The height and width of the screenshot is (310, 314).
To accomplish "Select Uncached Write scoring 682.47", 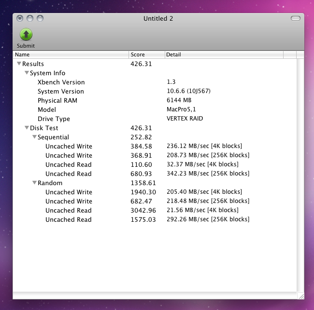I will (155, 201).
